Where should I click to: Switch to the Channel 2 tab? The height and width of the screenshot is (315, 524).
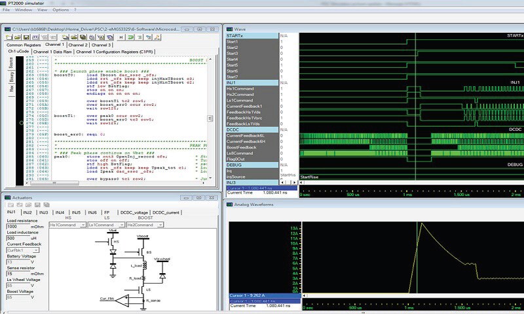pyautogui.click(x=77, y=44)
